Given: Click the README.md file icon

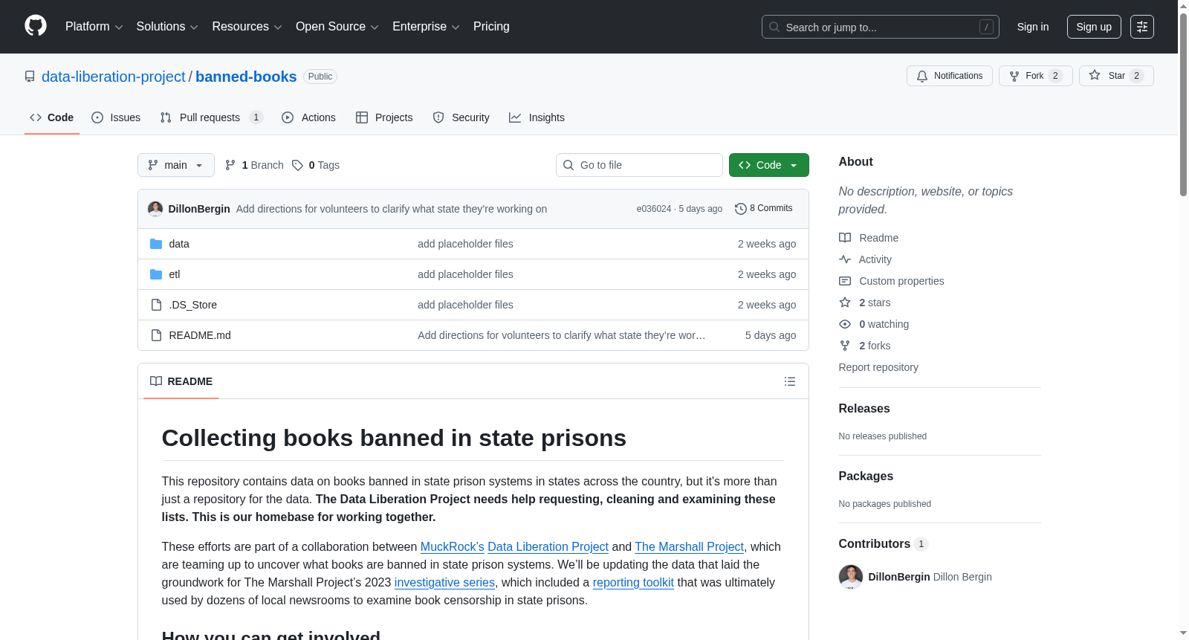Looking at the screenshot, I should tap(156, 335).
